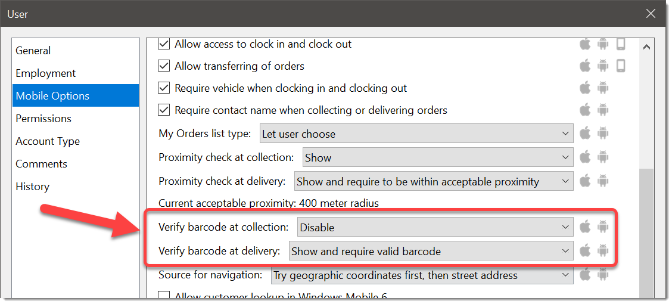Click Apple icon on Proximity check at delivery row
Viewport: 672px width, 304px height.
[585, 181]
